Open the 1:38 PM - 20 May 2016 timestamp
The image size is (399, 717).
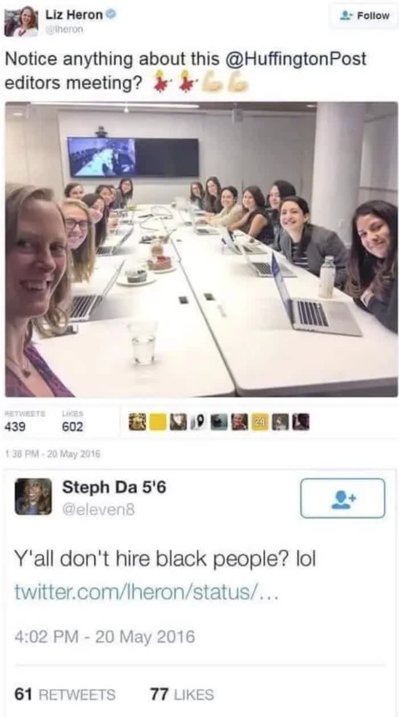tap(52, 454)
